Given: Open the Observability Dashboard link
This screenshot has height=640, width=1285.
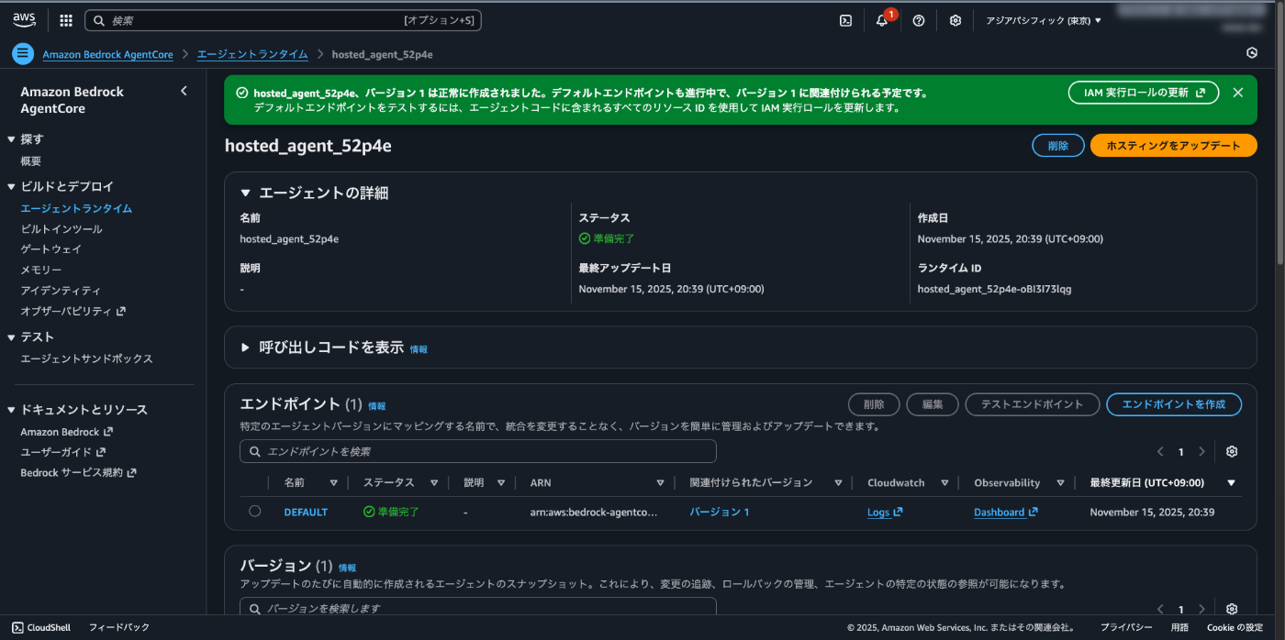Looking at the screenshot, I should click(1006, 512).
